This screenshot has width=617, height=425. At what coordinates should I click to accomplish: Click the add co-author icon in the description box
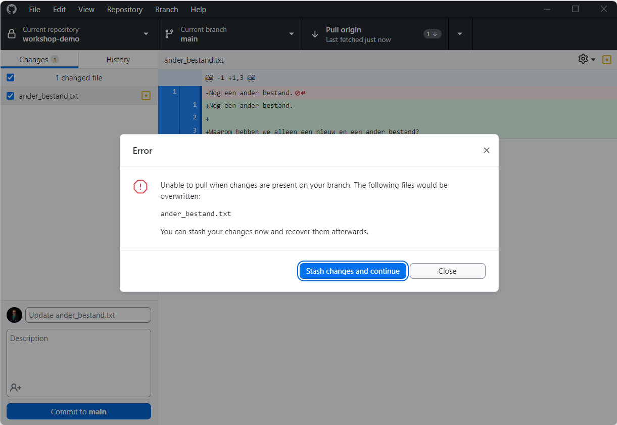point(15,388)
